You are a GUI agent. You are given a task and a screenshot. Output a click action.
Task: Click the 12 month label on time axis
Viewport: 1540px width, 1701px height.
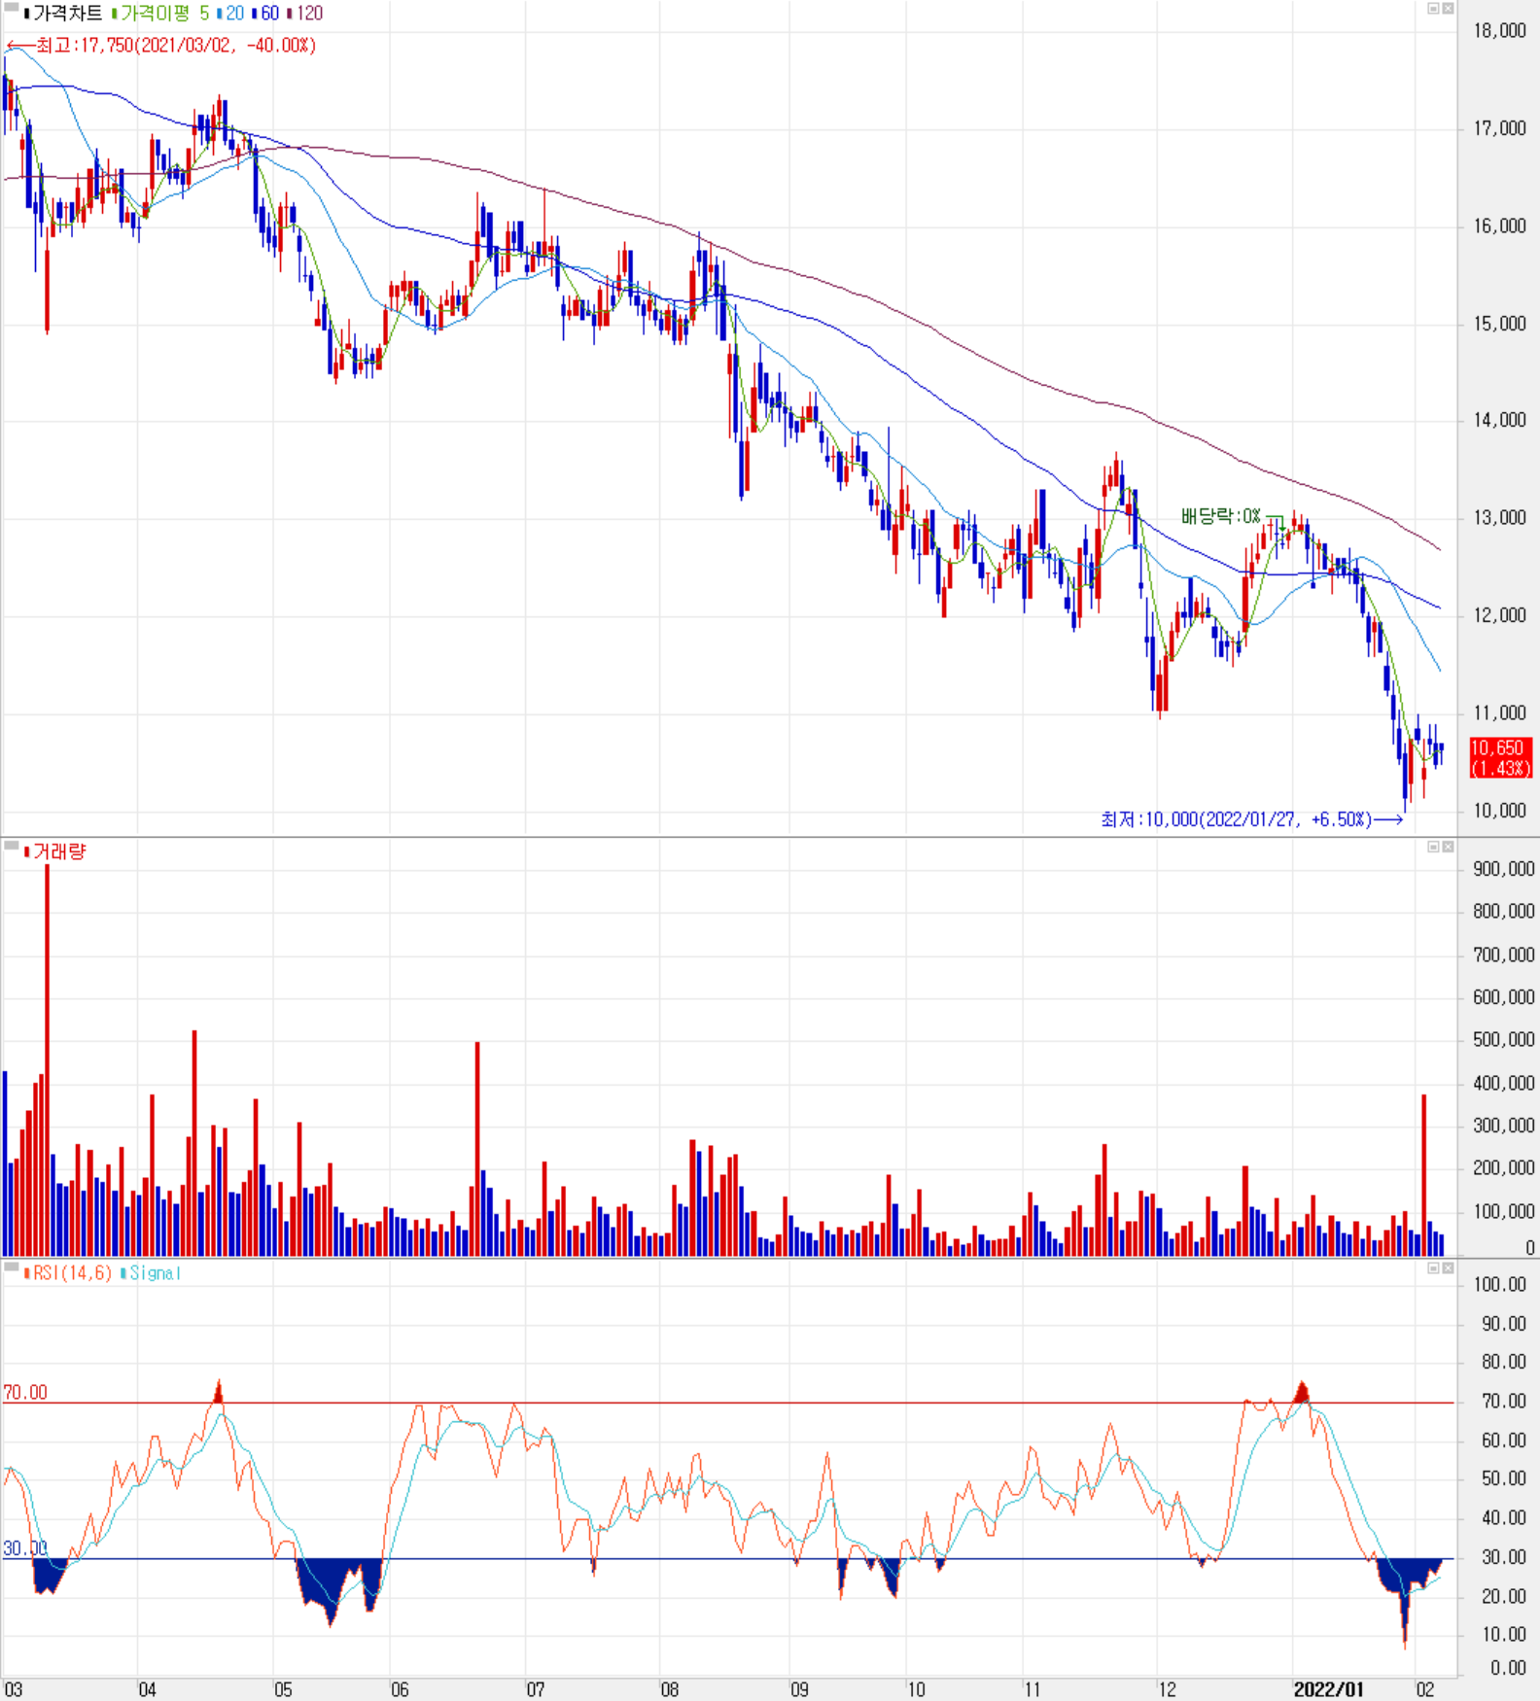[x=1167, y=1689]
